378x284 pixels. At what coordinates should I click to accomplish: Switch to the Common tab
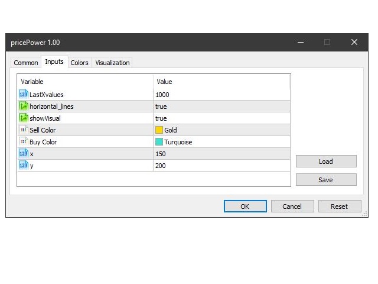point(26,63)
